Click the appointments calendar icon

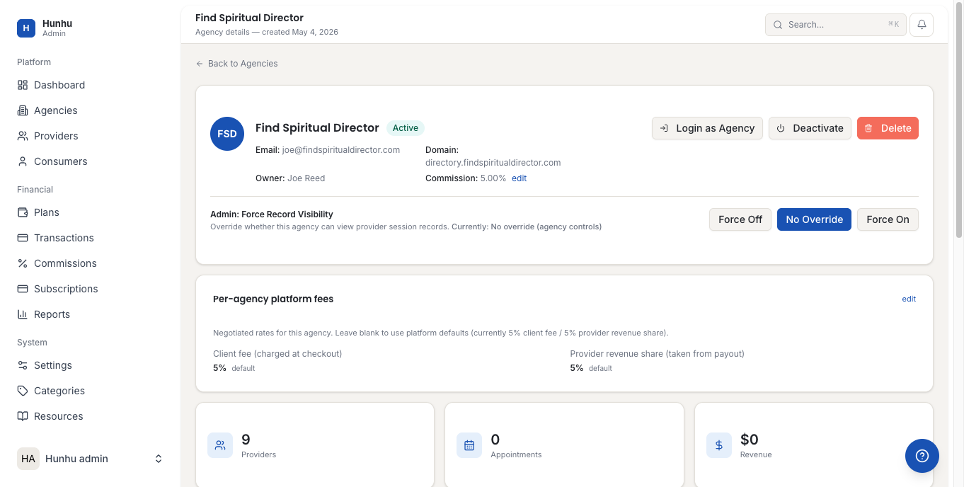coord(469,445)
